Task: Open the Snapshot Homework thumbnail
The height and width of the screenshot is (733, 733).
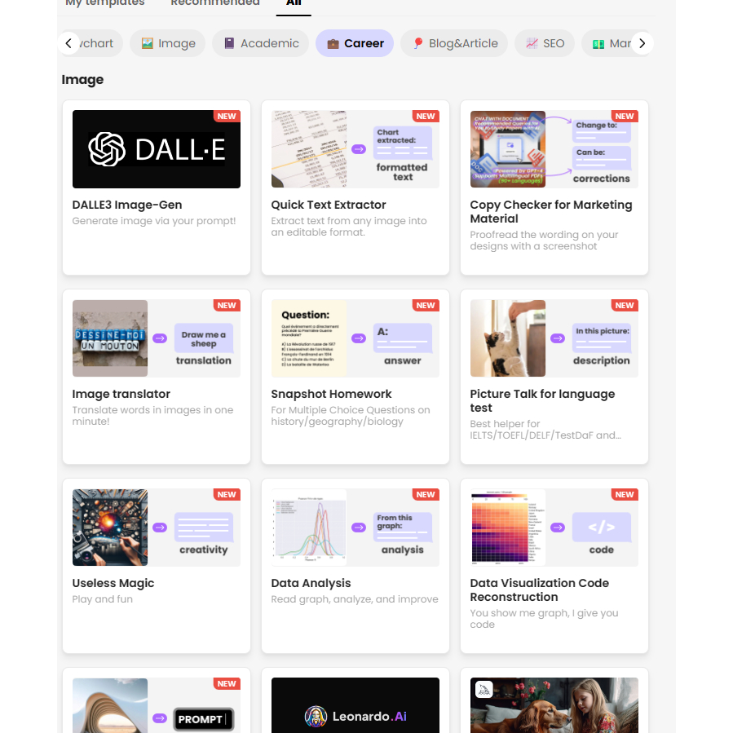Action: [355, 338]
